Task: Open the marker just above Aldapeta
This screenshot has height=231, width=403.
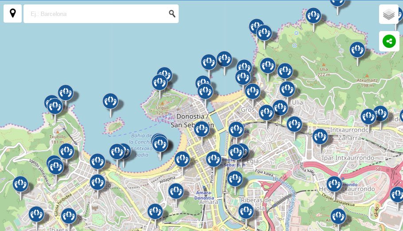Action: coord(182,159)
